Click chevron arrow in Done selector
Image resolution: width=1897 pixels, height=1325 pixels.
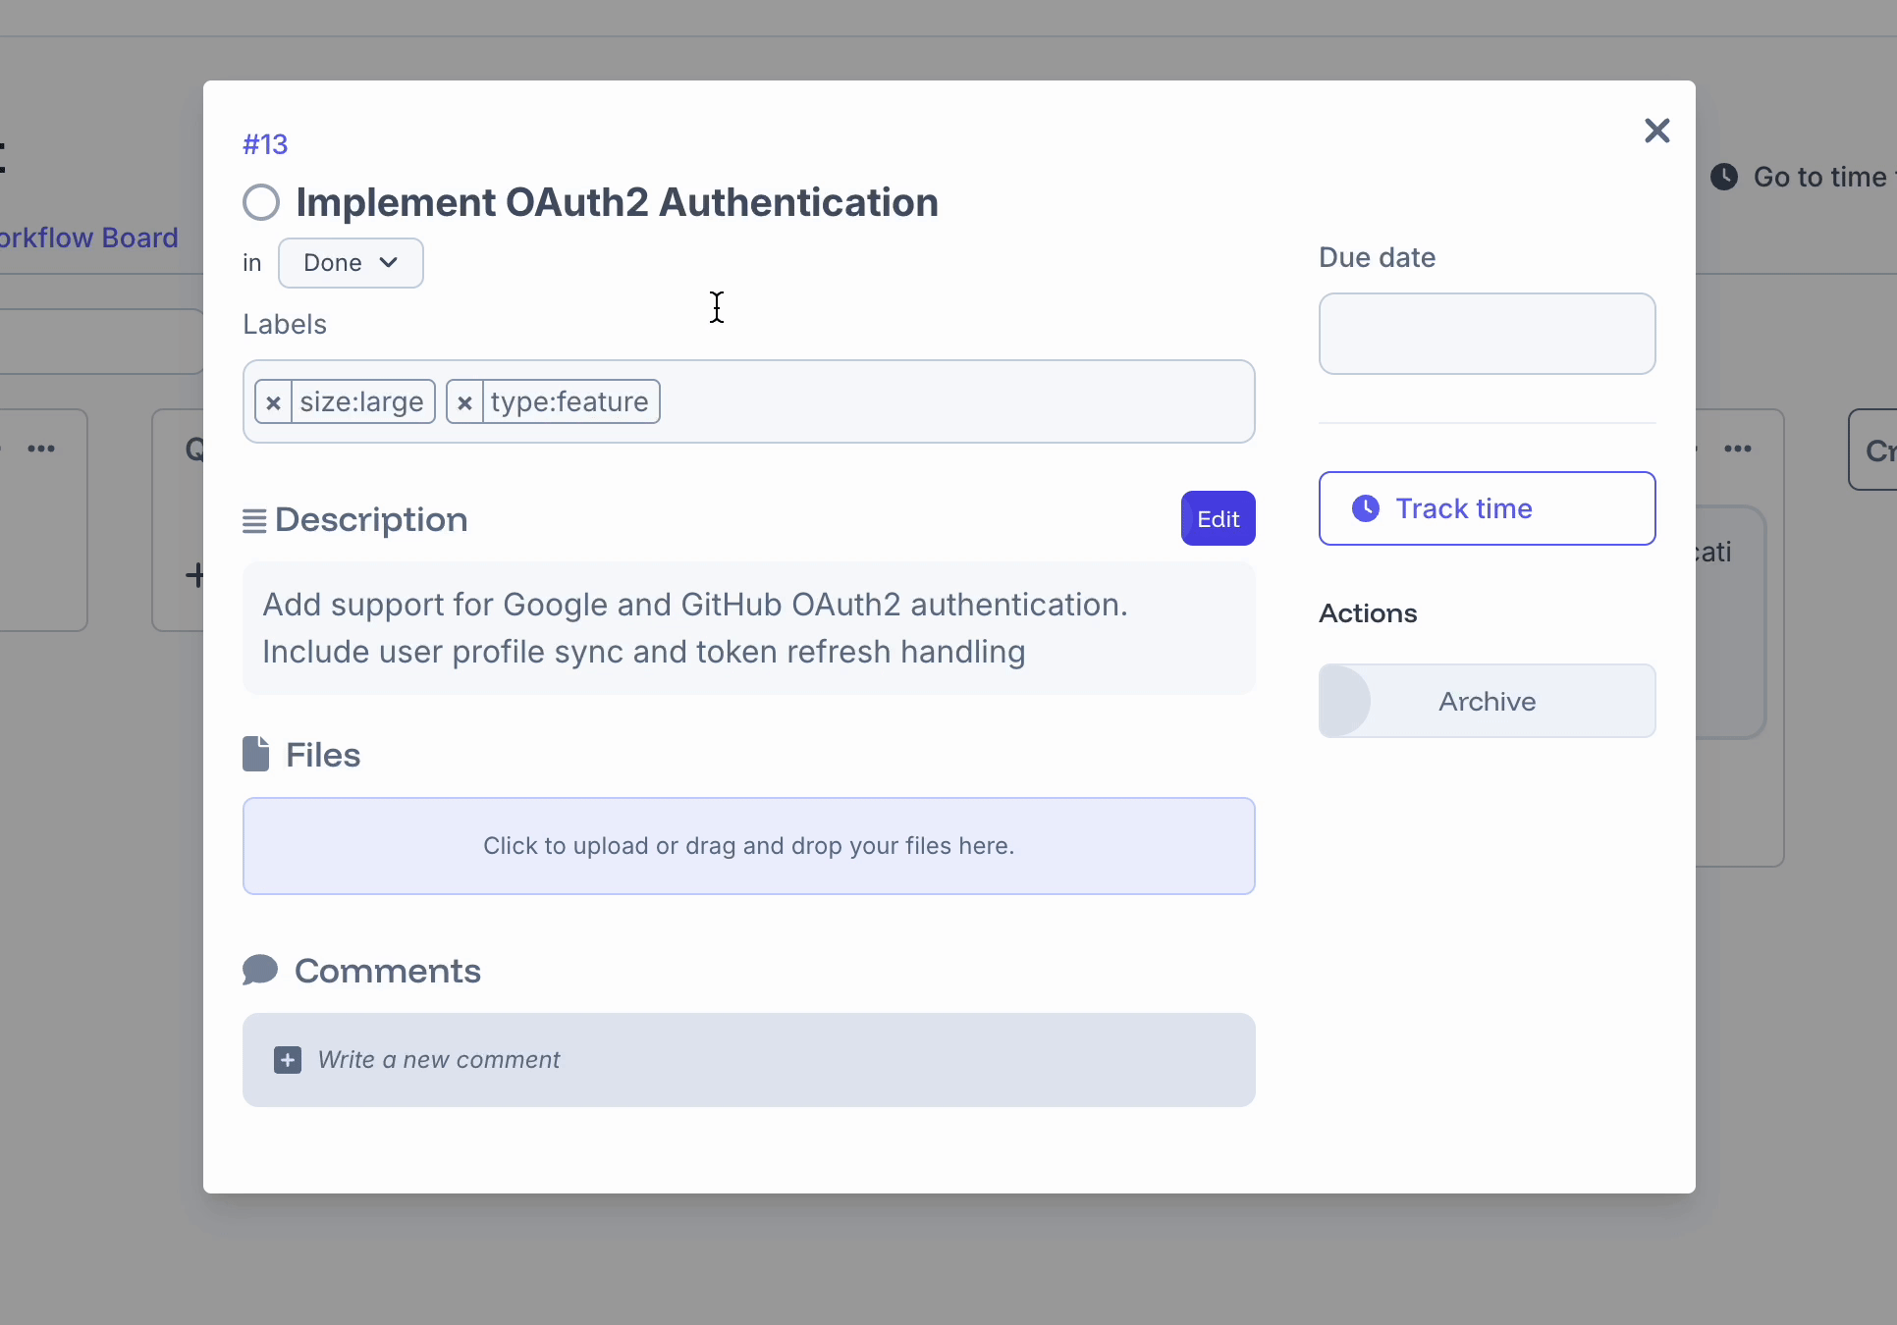click(389, 262)
